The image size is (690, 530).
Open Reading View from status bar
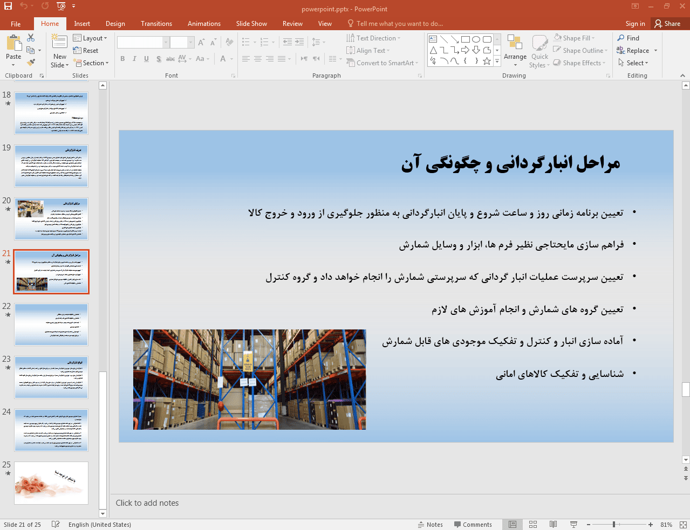pos(553,525)
